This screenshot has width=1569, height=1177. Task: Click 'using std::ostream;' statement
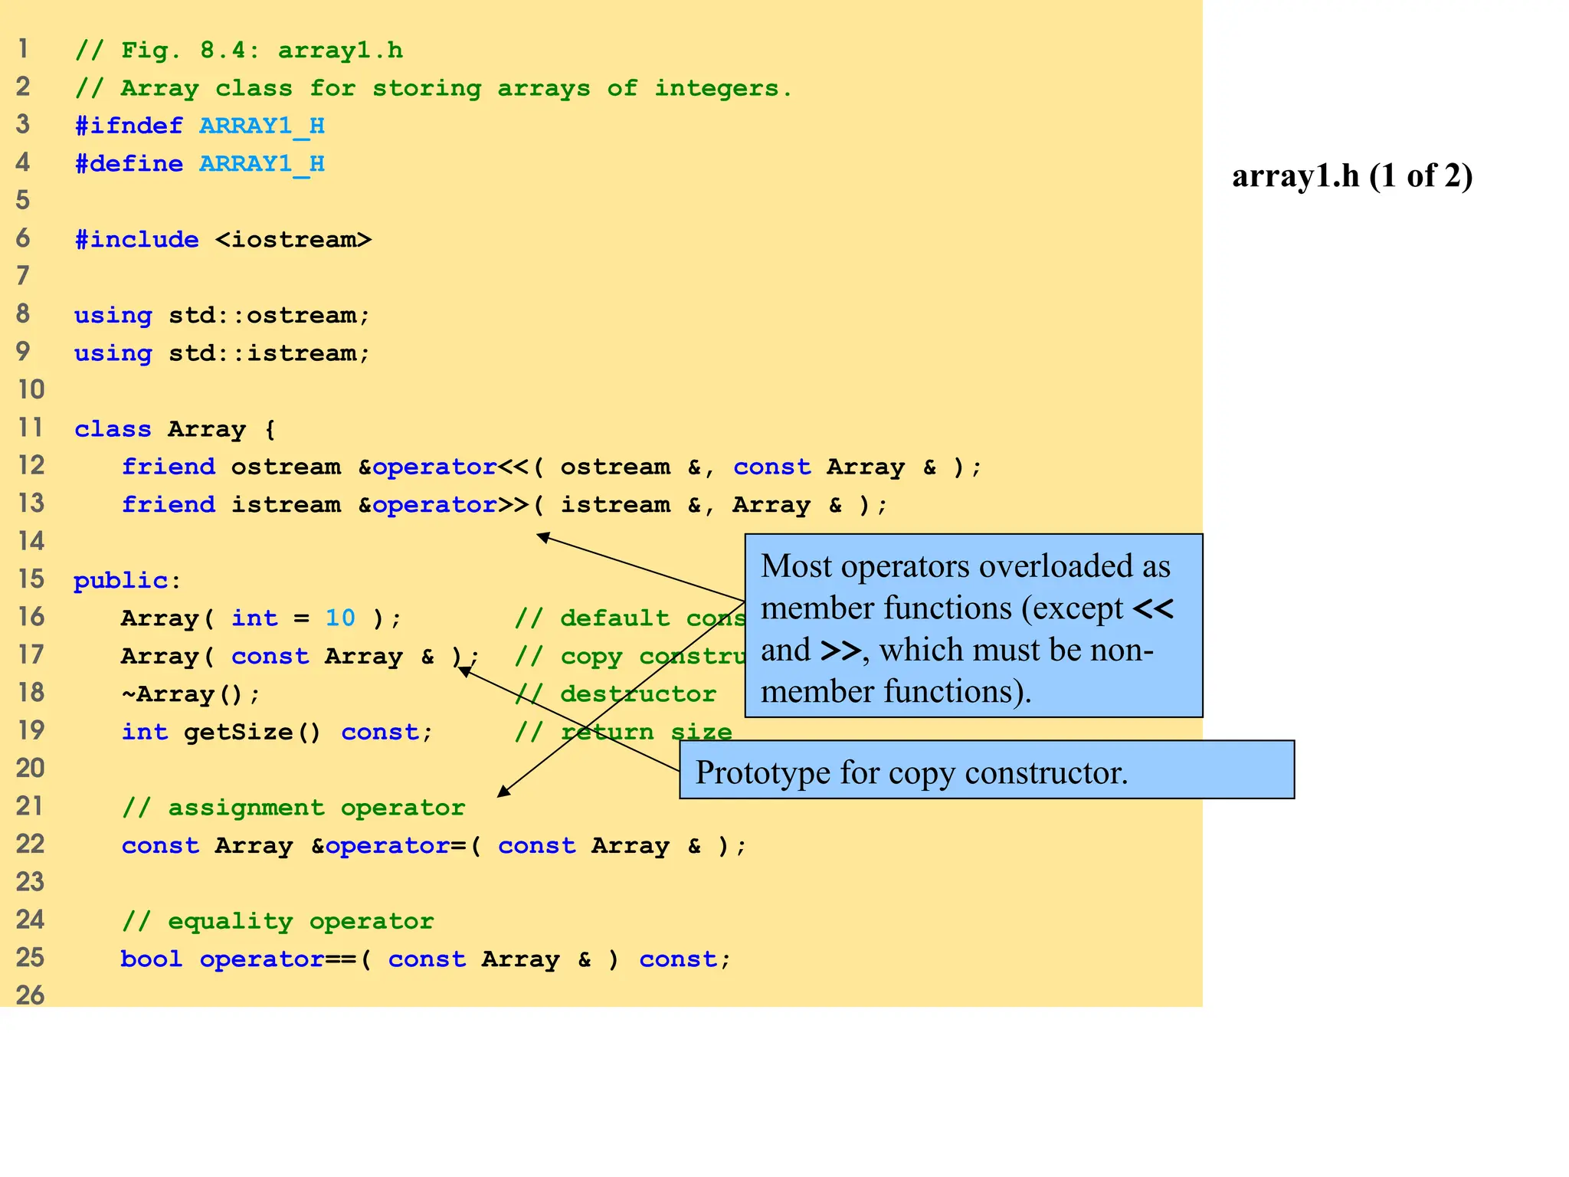222,316
